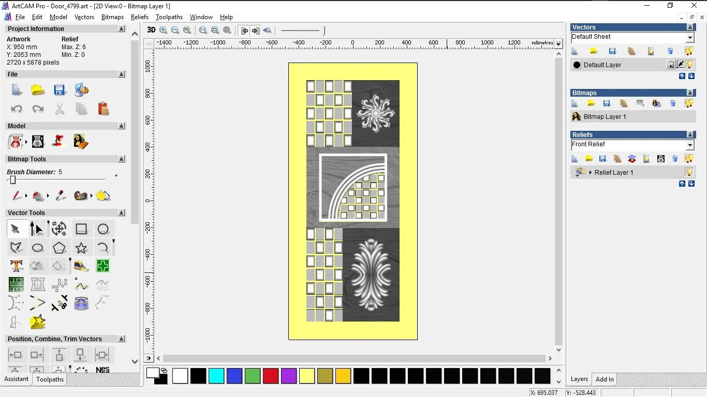Toggle visibility bulb of Default Layer

(689, 65)
